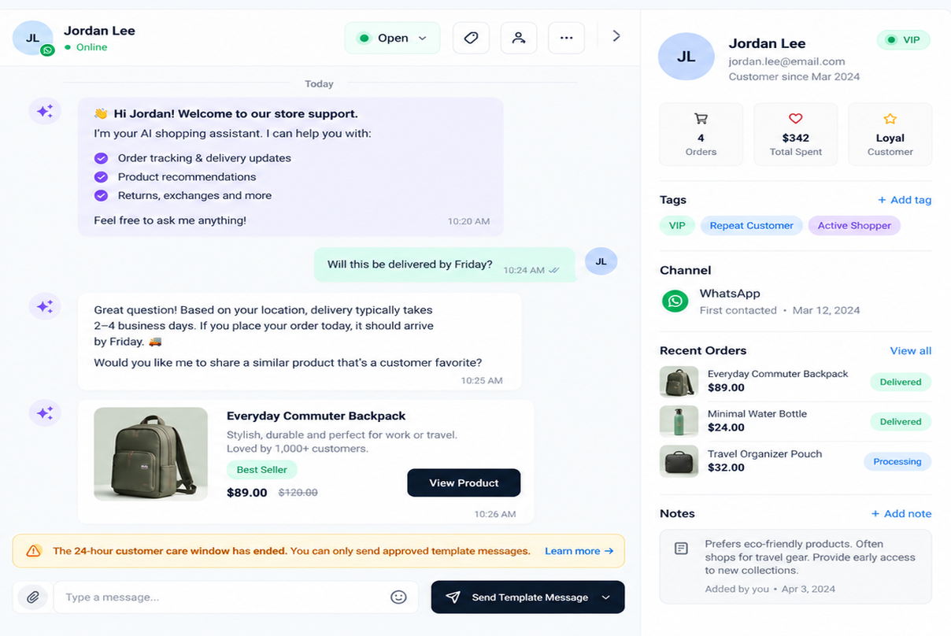The height and width of the screenshot is (636, 951).
Task: Click the checkmark beside Order tracking & delivery updates
Action: coord(101,157)
